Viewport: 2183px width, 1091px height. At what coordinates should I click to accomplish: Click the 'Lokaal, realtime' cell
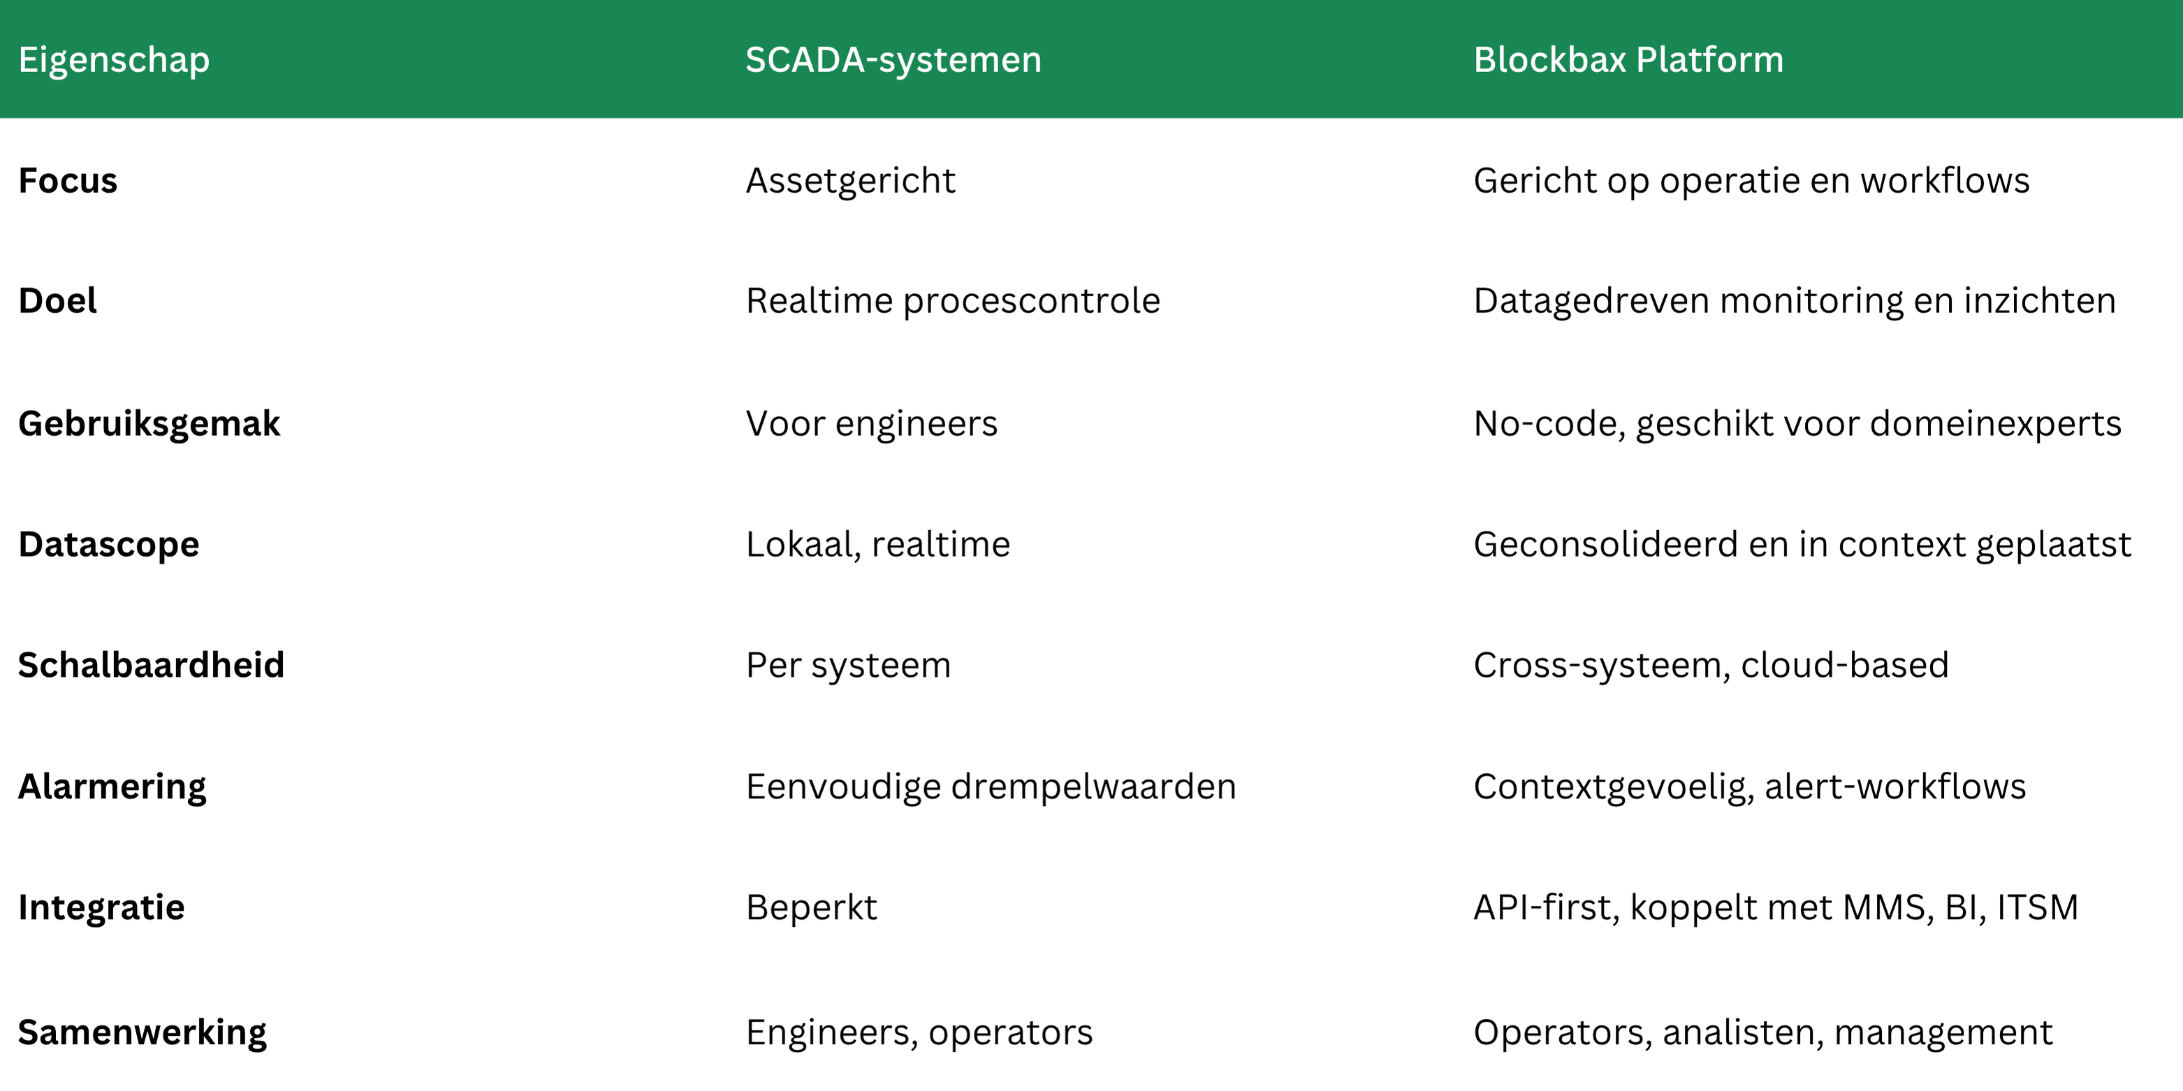(878, 544)
